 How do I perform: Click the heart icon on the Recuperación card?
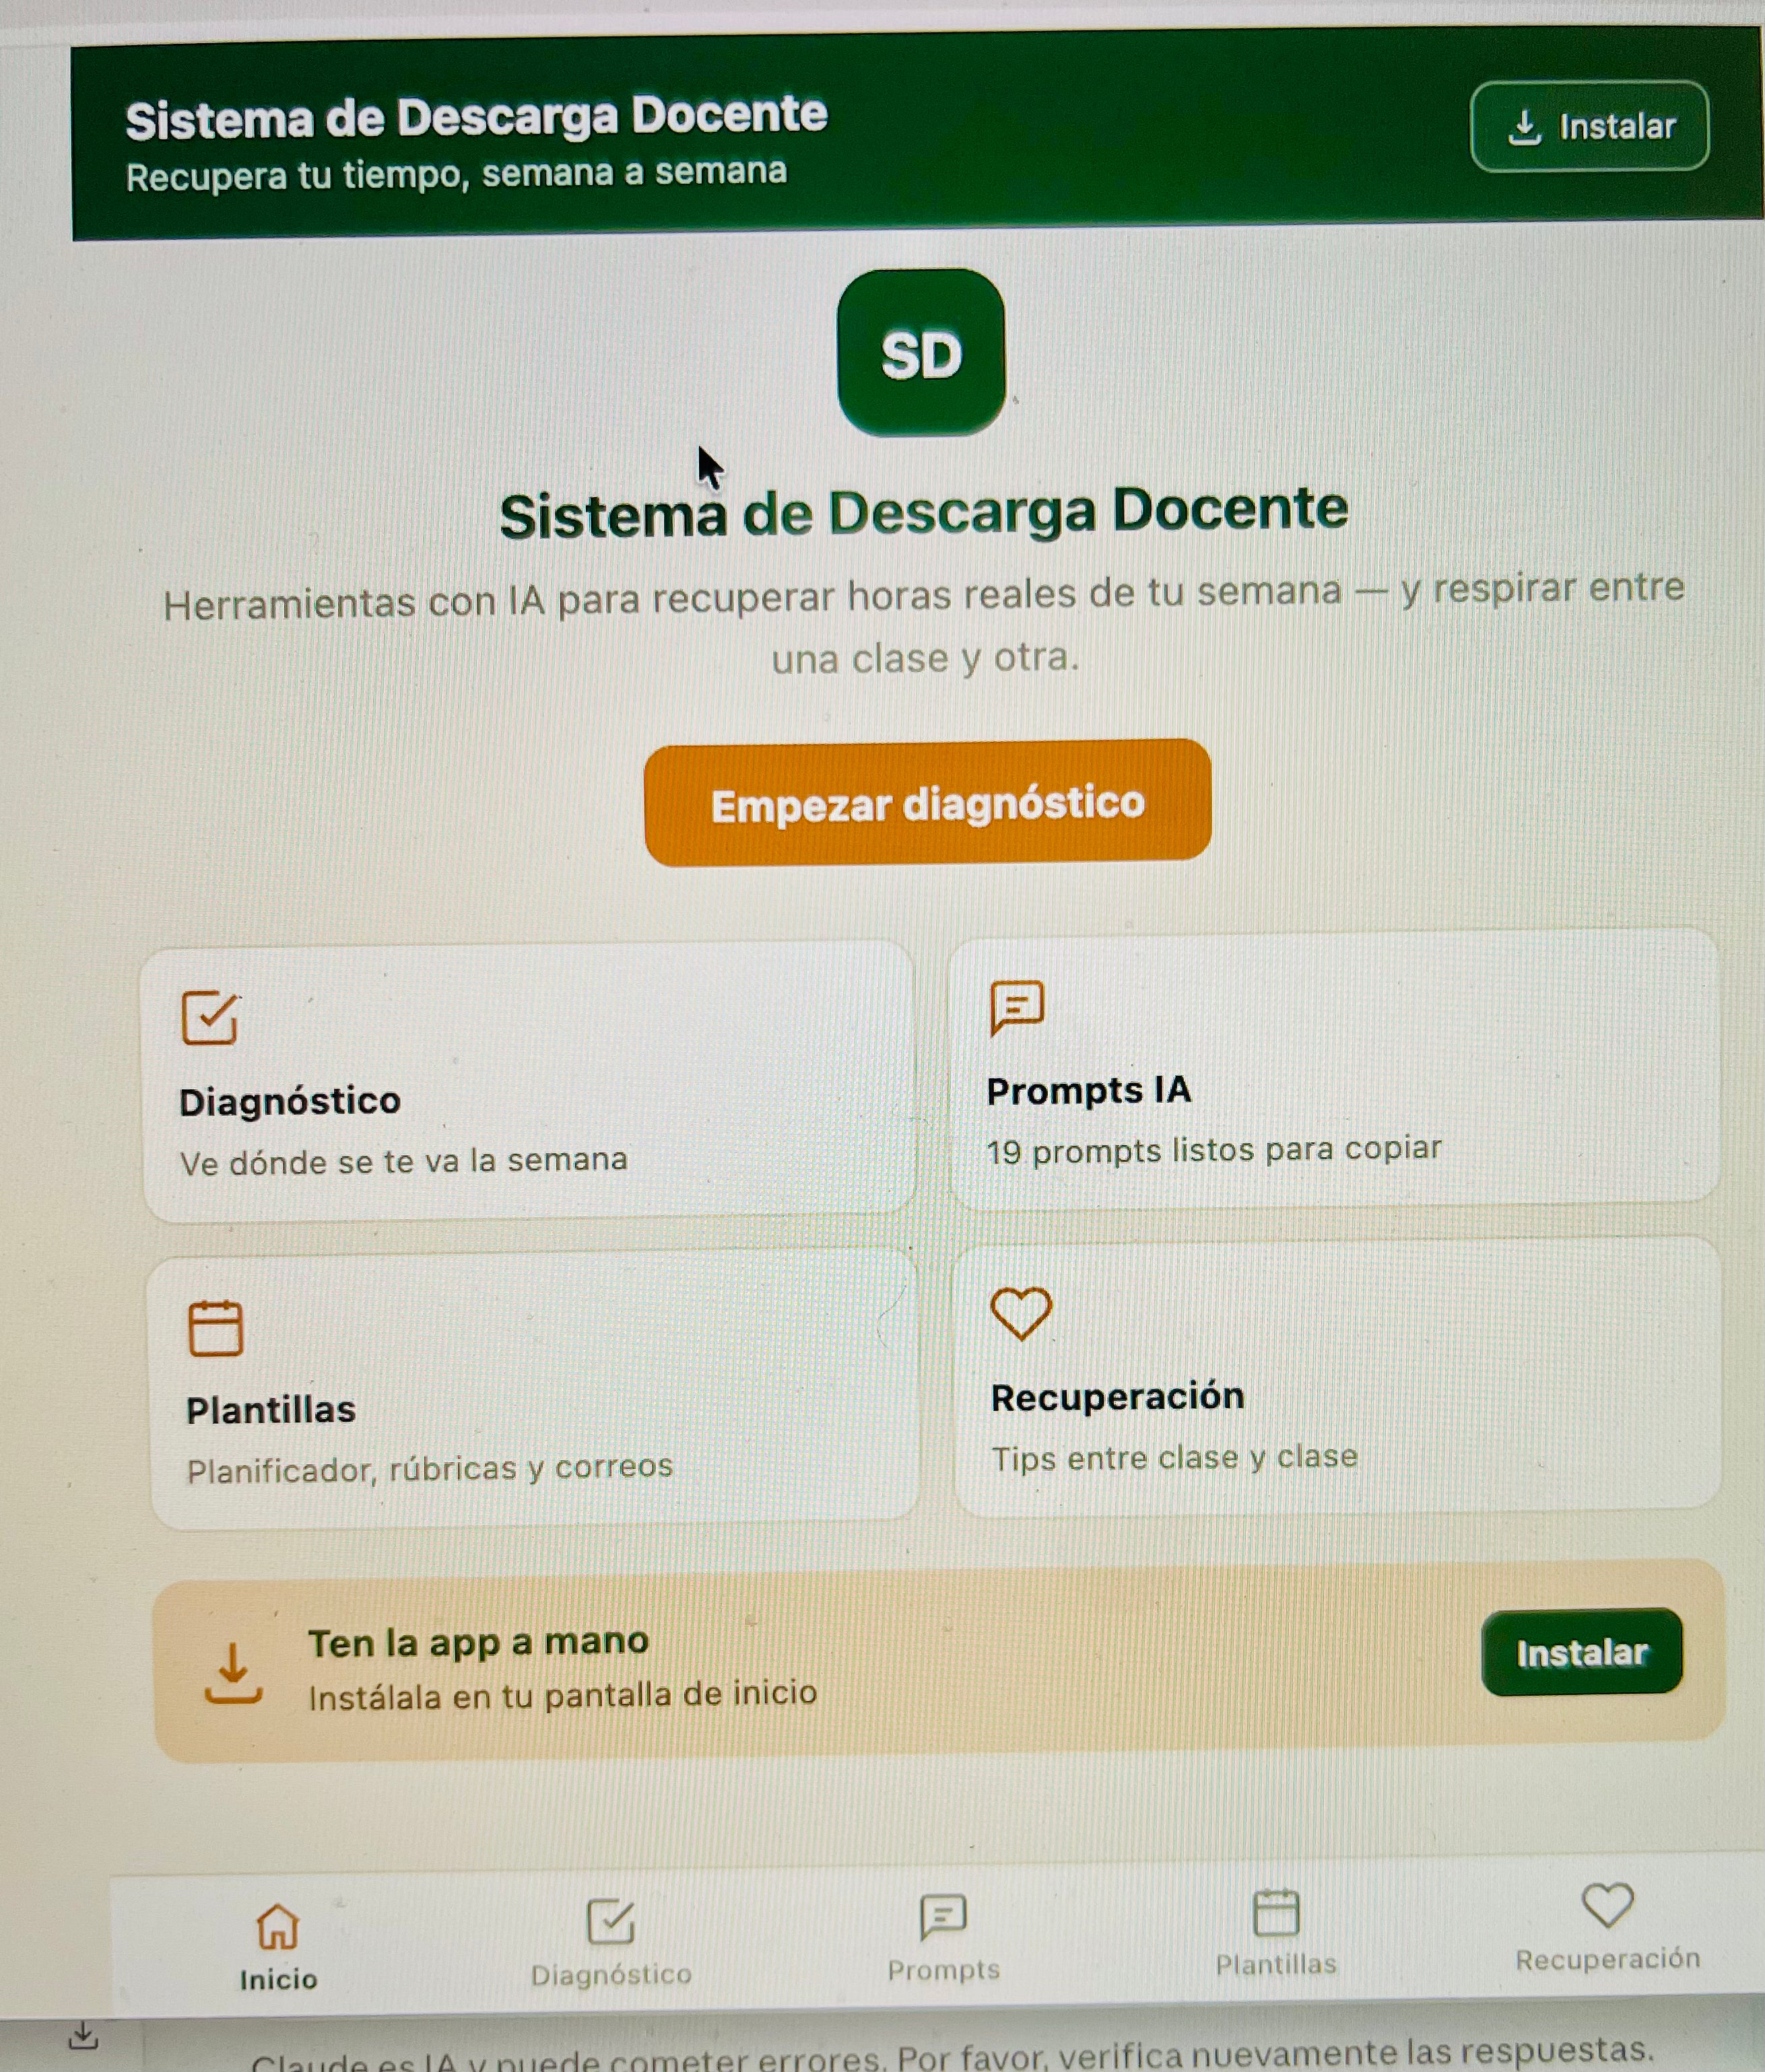click(1021, 1313)
